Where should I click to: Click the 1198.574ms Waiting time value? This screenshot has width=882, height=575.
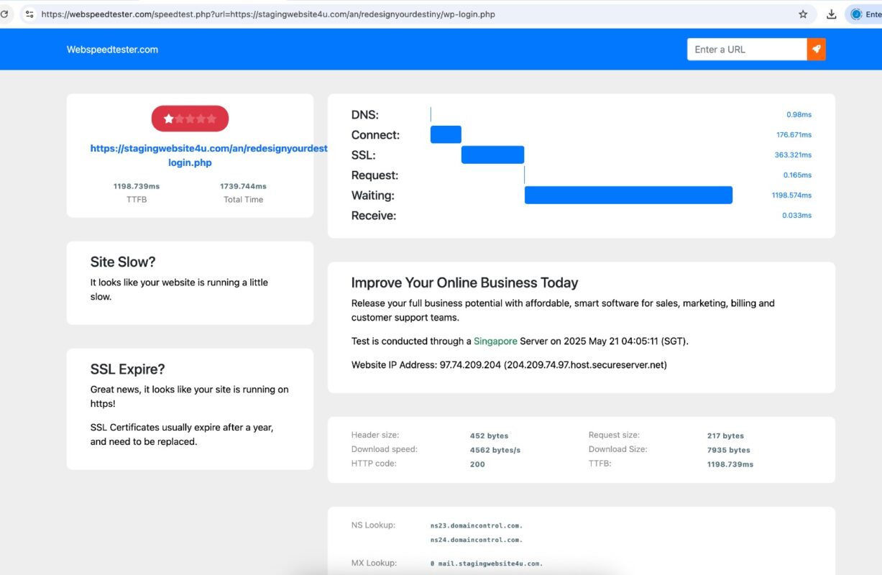(x=791, y=195)
